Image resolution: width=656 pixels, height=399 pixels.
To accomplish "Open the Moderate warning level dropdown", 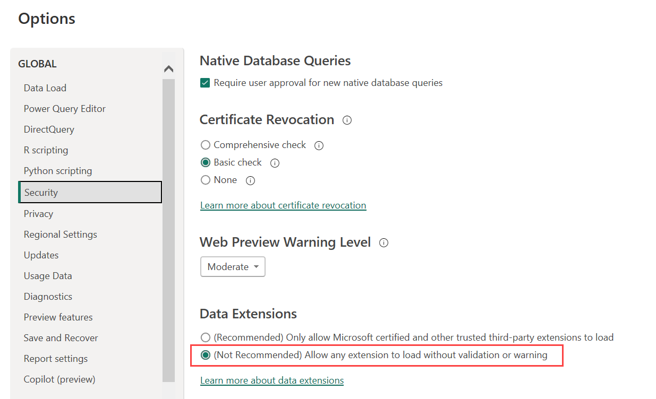I will pos(233,267).
